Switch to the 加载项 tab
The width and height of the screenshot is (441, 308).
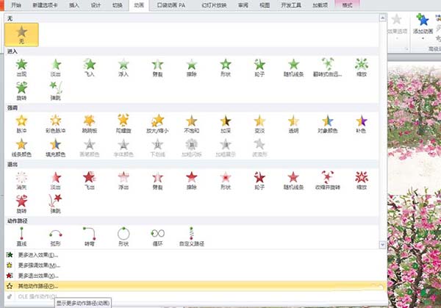tap(320, 5)
